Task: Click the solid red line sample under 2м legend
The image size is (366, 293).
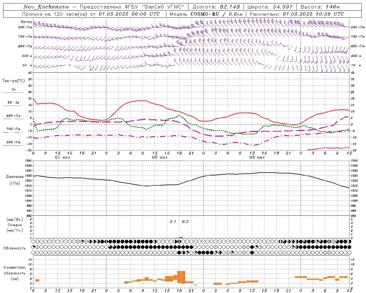Action: pos(13,93)
